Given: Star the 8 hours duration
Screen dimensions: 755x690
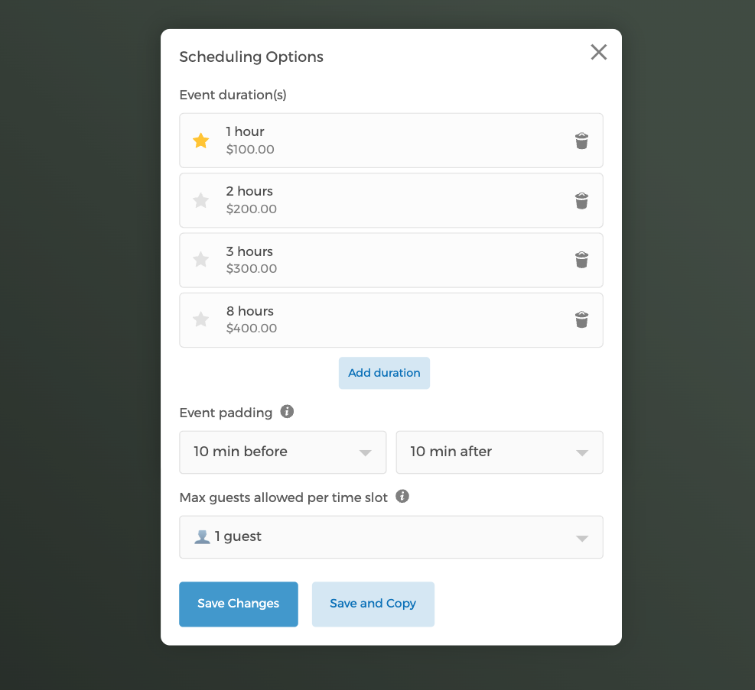Looking at the screenshot, I should pos(201,319).
